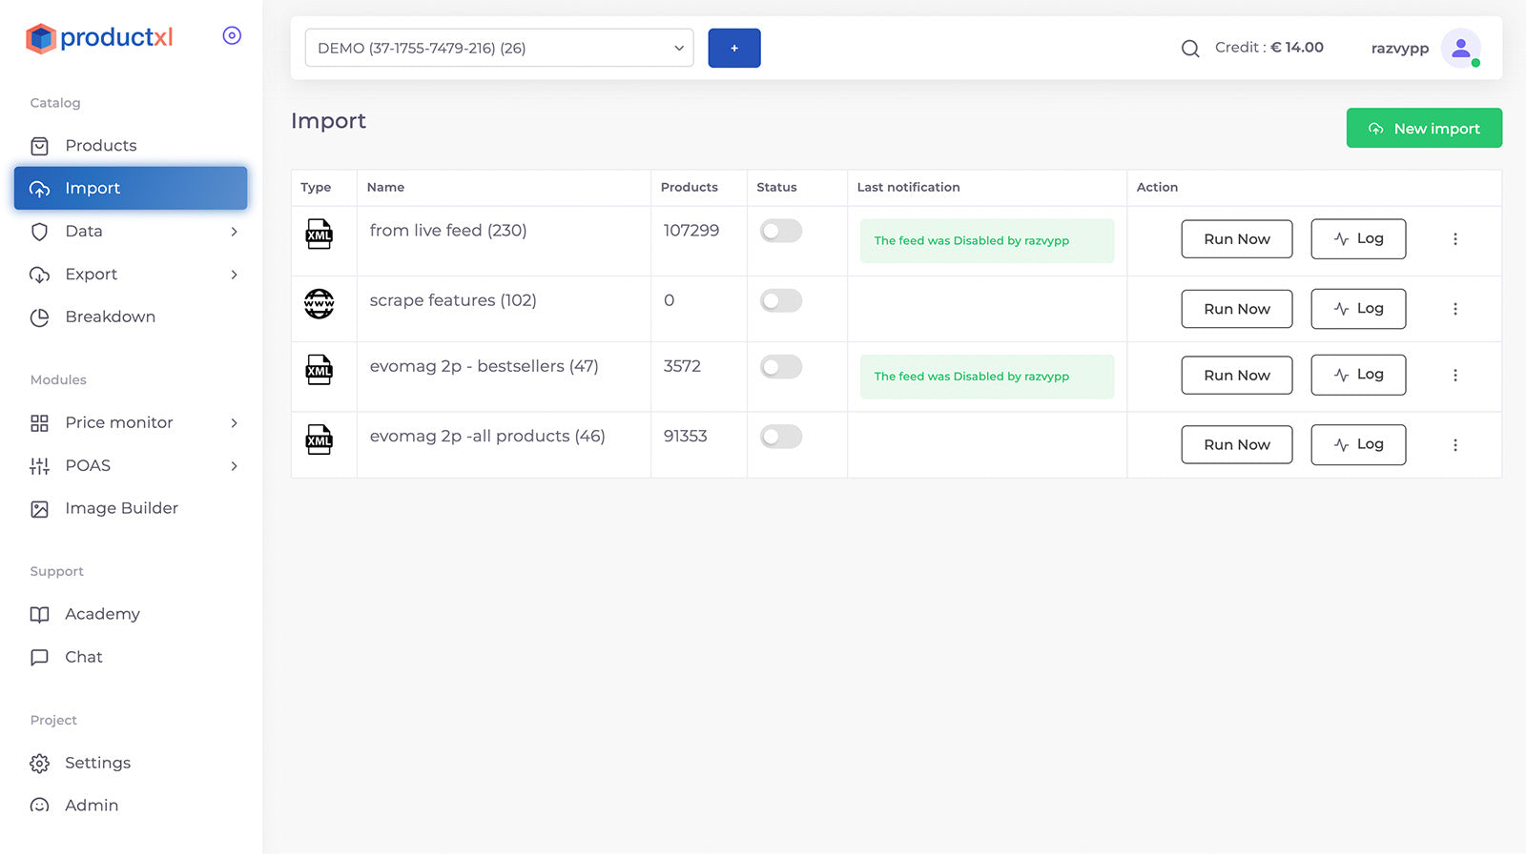
Task: Toggle status for evomag 2p -all products
Action: point(780,437)
